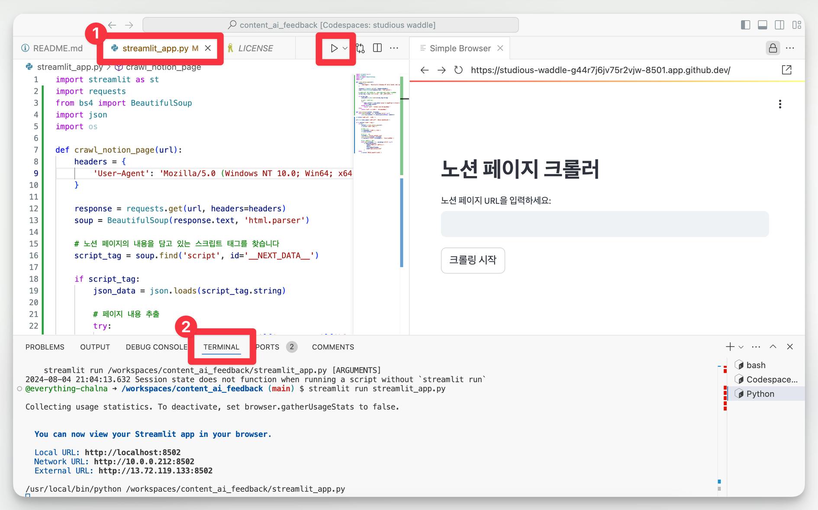Click the '노션 페이지 크롤러' heading
This screenshot has width=818, height=510.
[x=520, y=169]
